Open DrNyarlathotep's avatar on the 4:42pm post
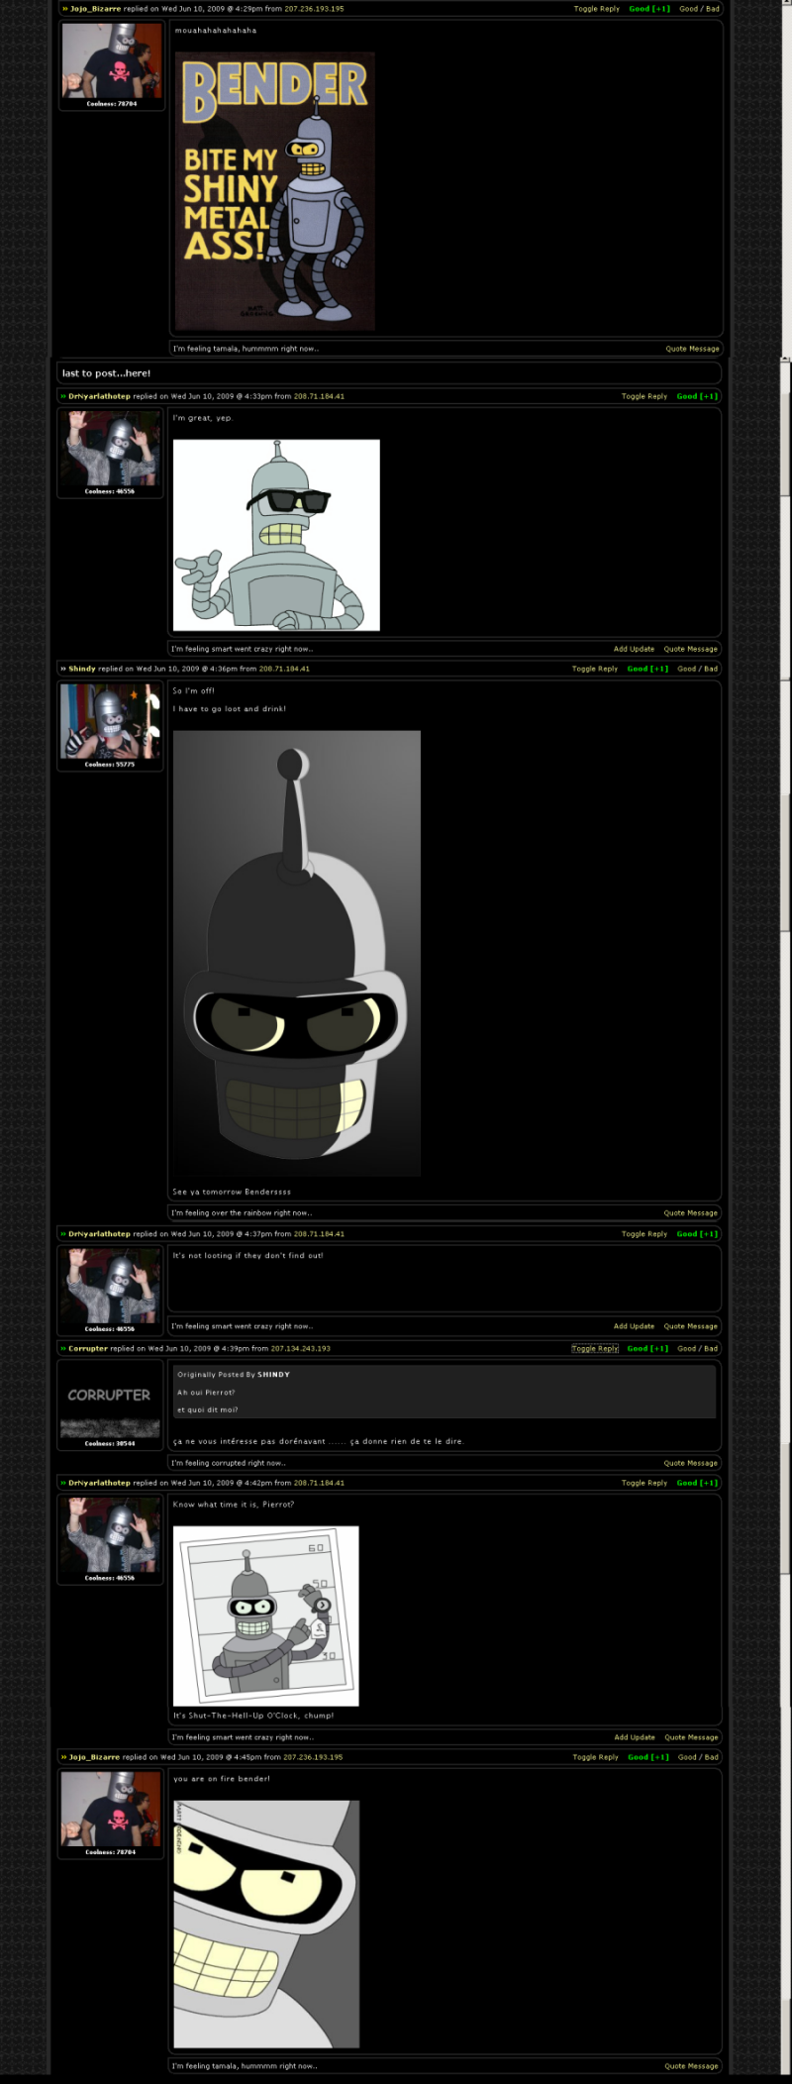 [110, 1534]
